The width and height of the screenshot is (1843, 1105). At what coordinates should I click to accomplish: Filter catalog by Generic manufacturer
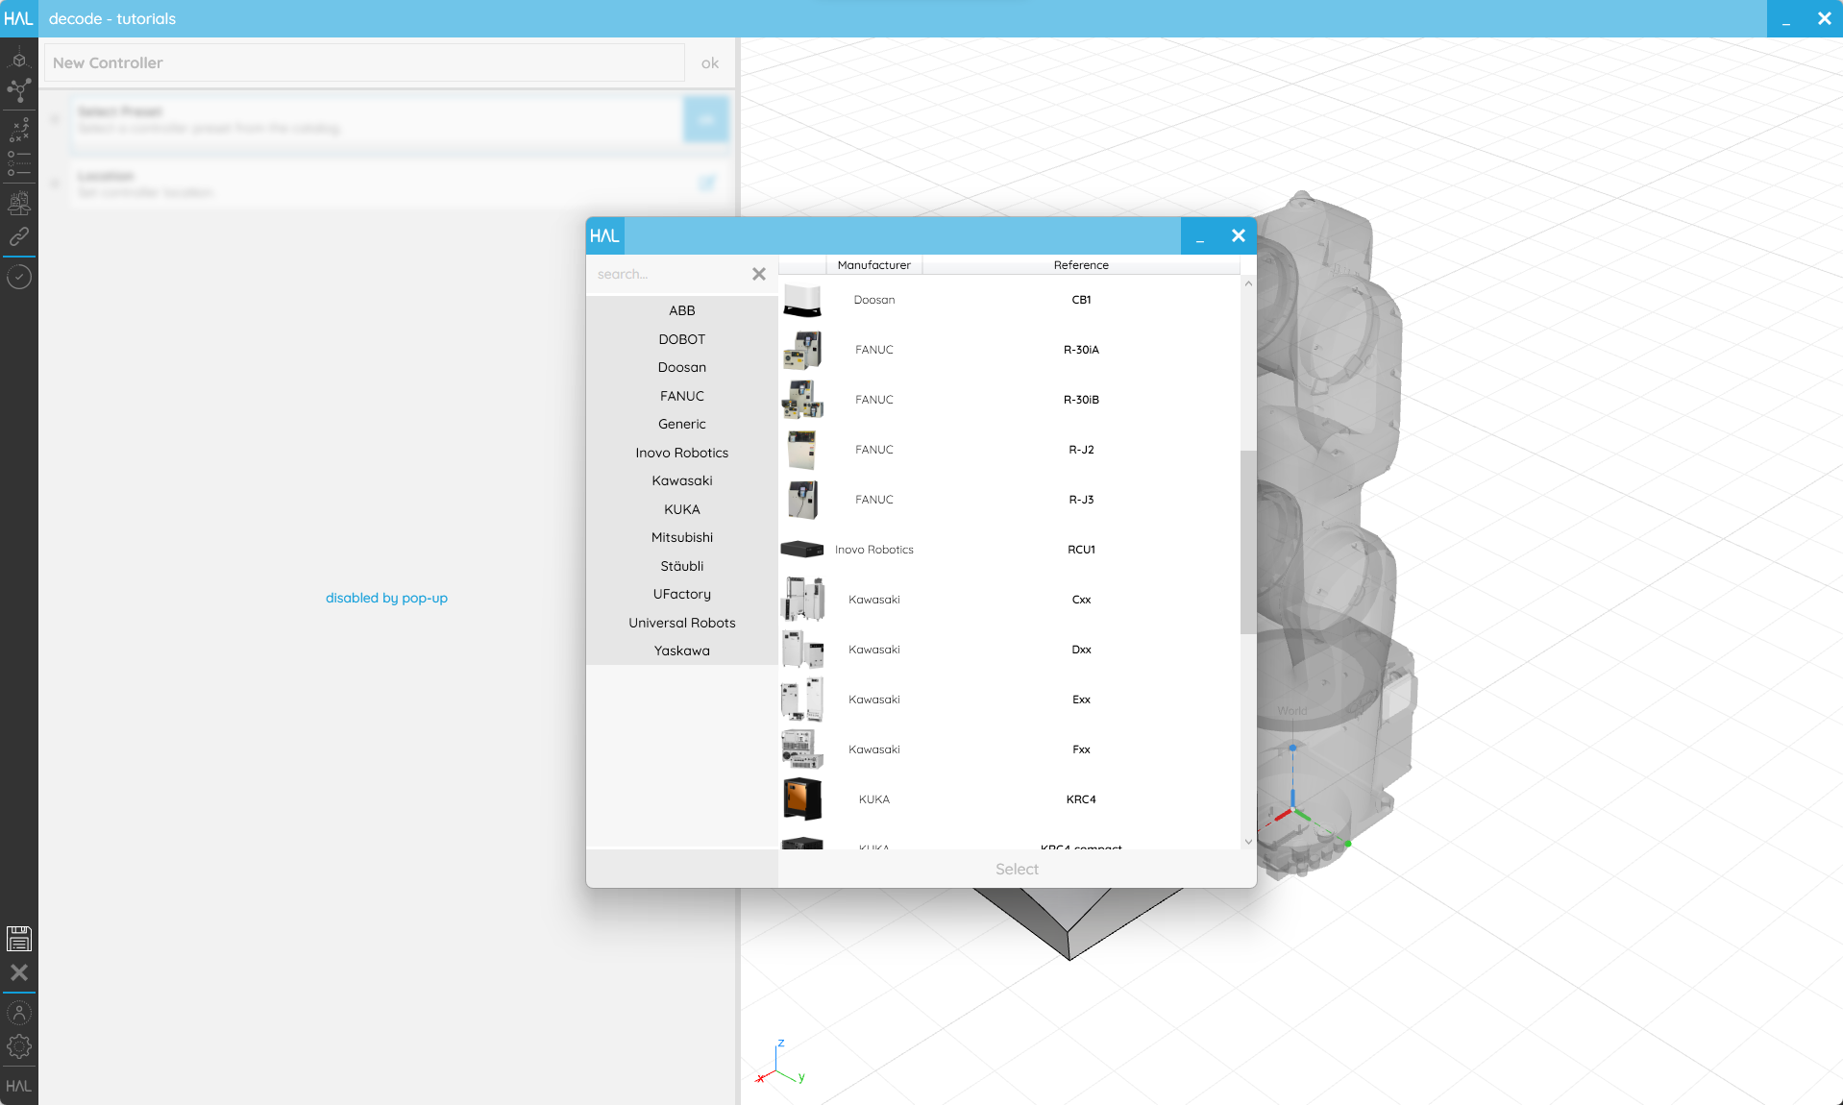point(682,424)
